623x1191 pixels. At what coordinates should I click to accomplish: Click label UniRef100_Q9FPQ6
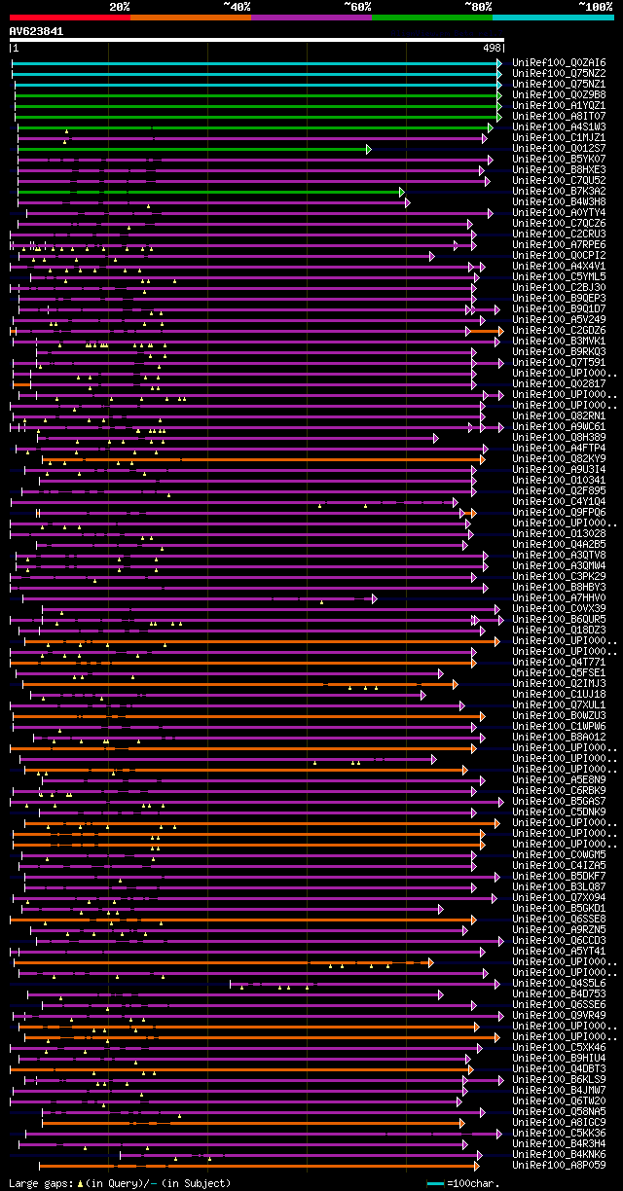(x=559, y=512)
